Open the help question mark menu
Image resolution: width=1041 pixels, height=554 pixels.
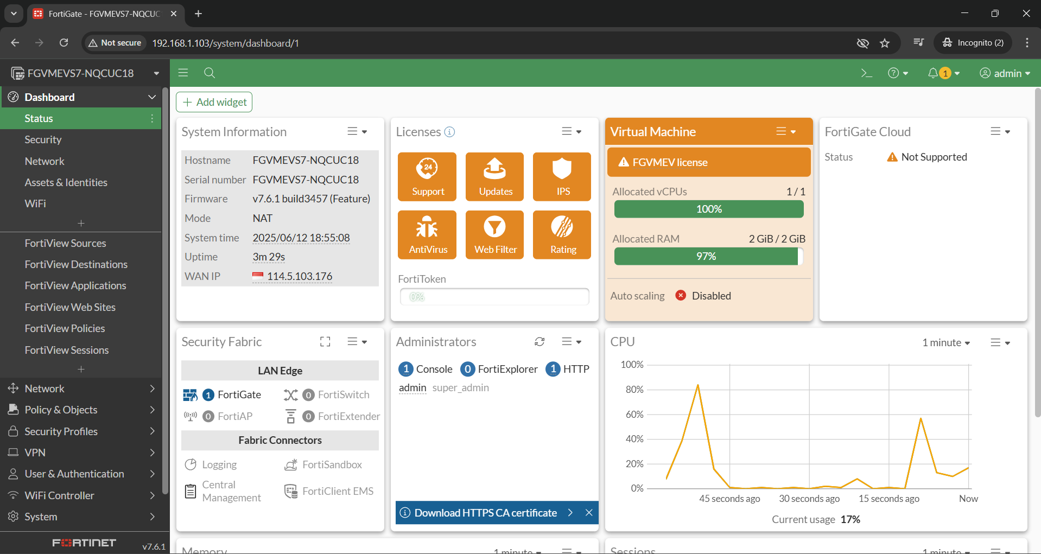click(898, 73)
